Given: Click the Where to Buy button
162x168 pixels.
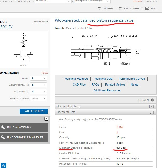Looking at the screenshot, I should coord(34,111).
